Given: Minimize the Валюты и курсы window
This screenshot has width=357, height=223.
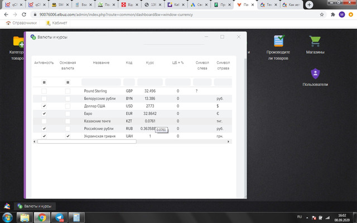Looking at the screenshot, I should click(206, 37).
